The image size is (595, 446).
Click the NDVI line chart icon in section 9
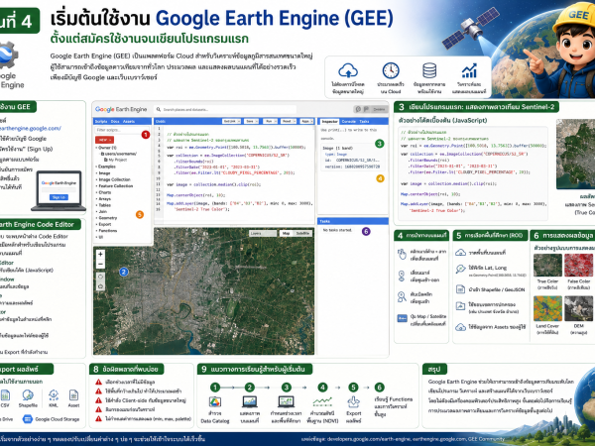pos(322,401)
